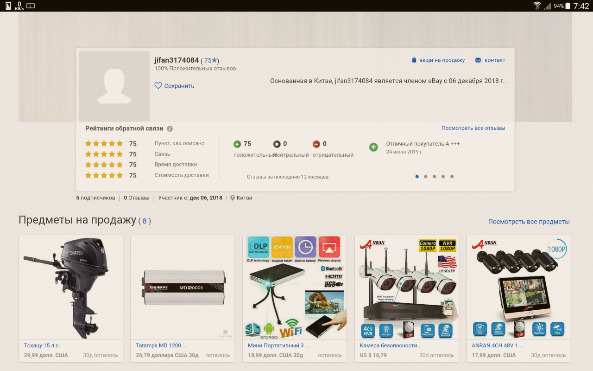Click the seller feedback score 75
Viewport: 593px width, 371px height.
pos(208,60)
